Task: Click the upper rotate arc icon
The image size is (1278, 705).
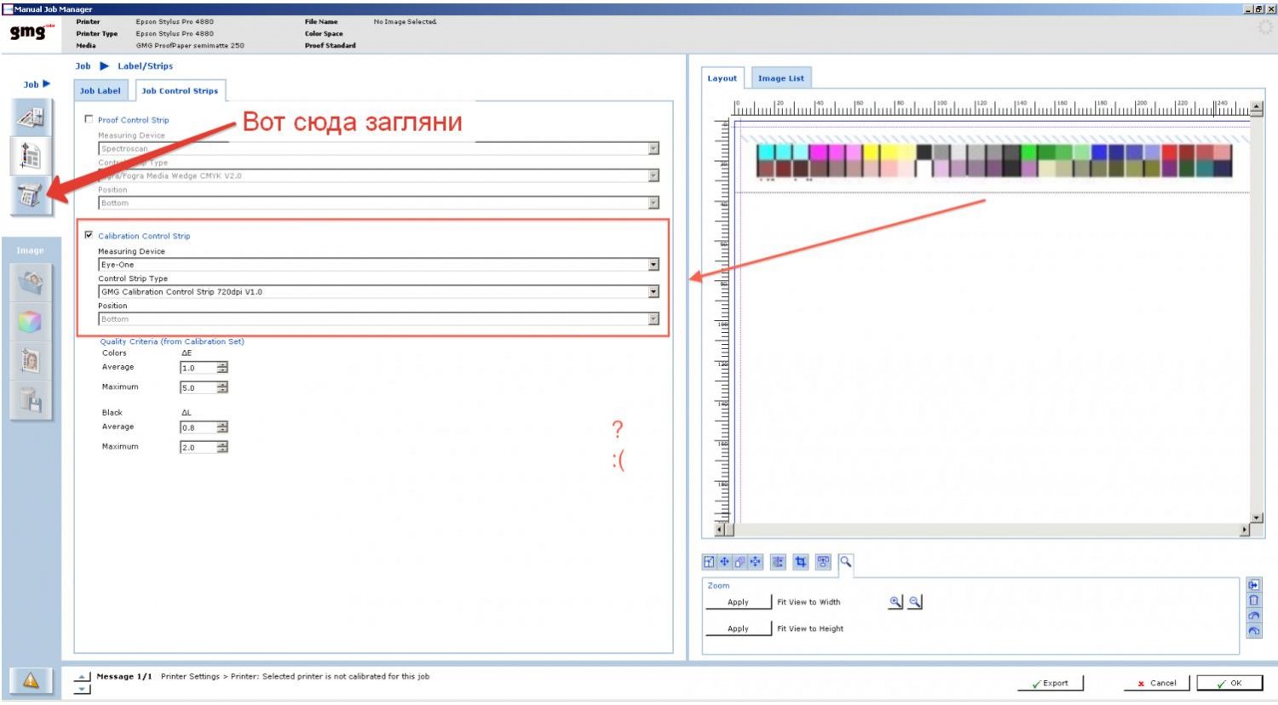Action: (x=1253, y=616)
